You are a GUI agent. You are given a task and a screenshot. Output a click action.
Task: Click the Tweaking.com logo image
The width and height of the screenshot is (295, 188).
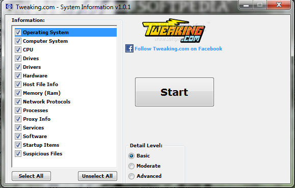[x=174, y=30]
